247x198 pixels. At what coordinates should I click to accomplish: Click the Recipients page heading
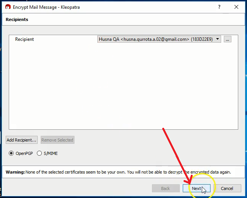pyautogui.click(x=17, y=19)
